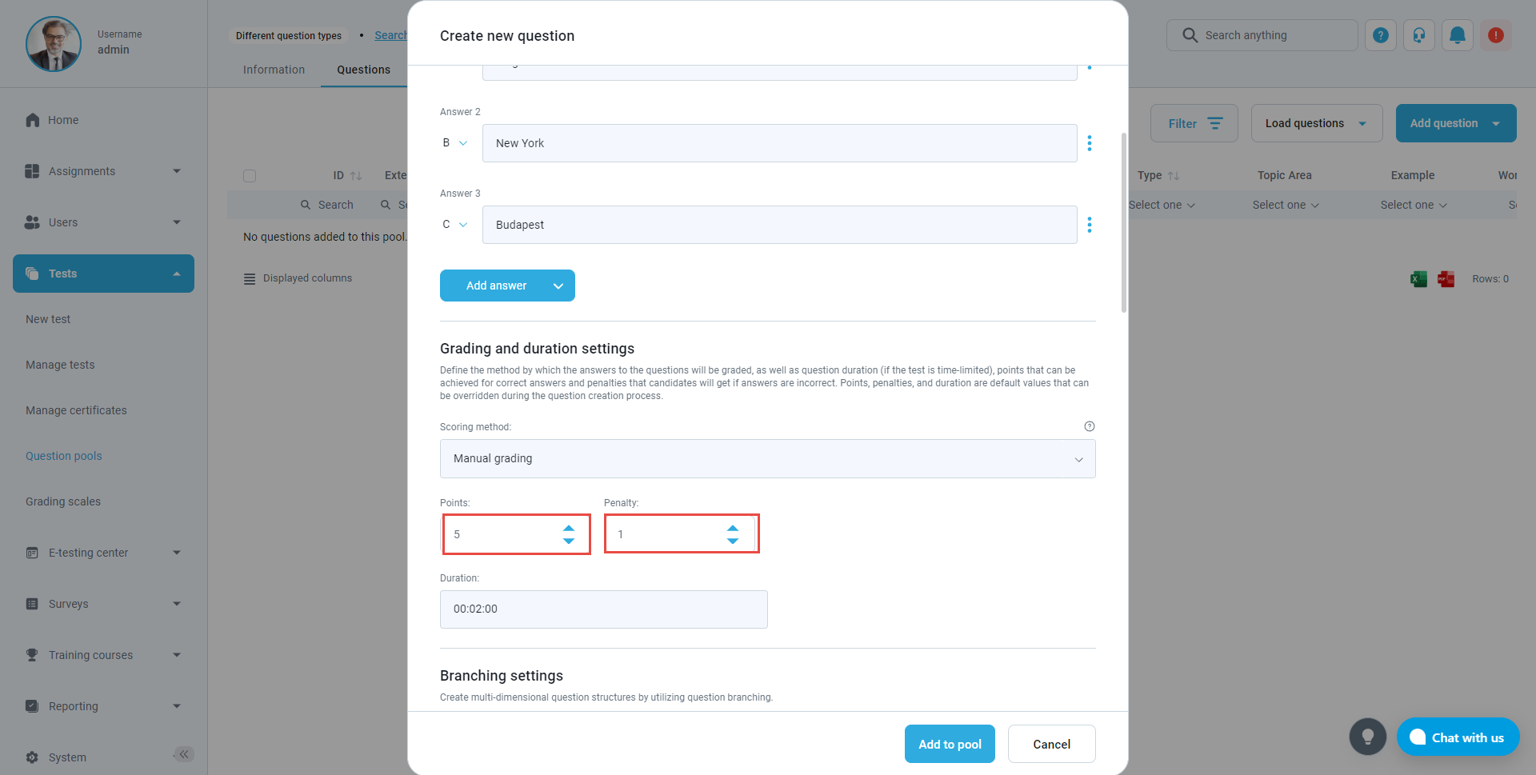This screenshot has height=775, width=1536.
Task: Switch to the Information tab
Action: click(274, 70)
